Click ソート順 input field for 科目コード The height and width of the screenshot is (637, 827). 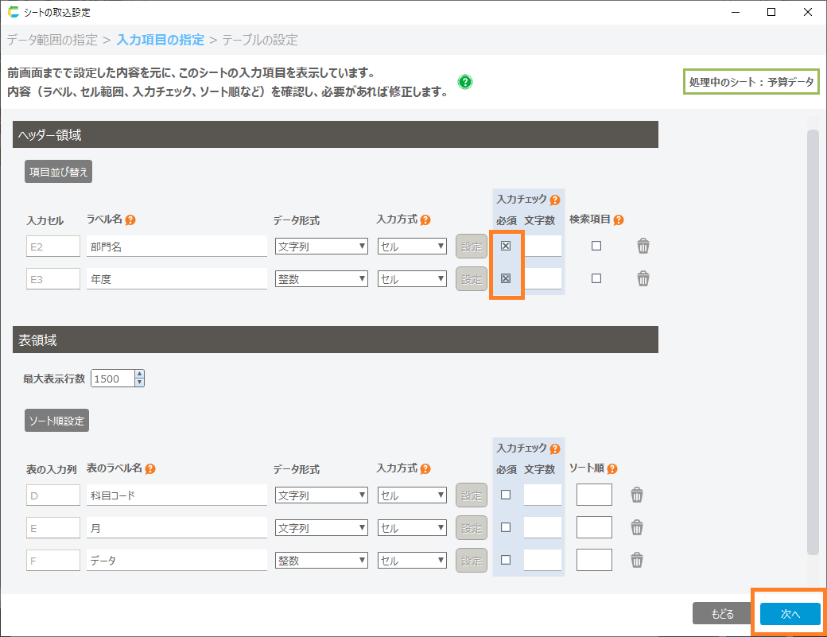(x=594, y=495)
